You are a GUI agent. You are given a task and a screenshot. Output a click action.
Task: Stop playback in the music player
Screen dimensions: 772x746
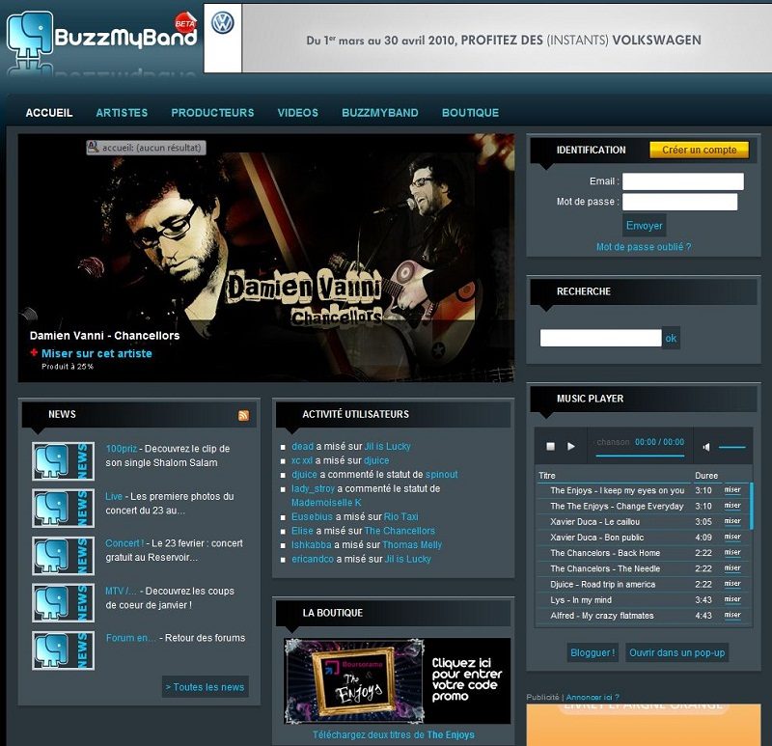(549, 446)
